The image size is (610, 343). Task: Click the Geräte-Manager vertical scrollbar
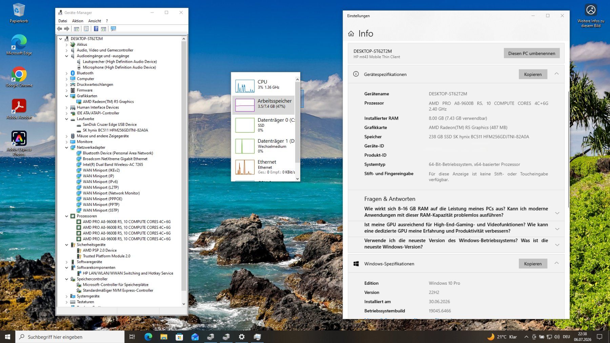[x=184, y=166]
